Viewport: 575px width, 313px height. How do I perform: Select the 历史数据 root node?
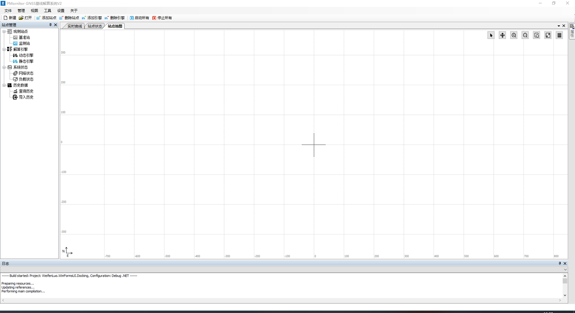[20, 85]
